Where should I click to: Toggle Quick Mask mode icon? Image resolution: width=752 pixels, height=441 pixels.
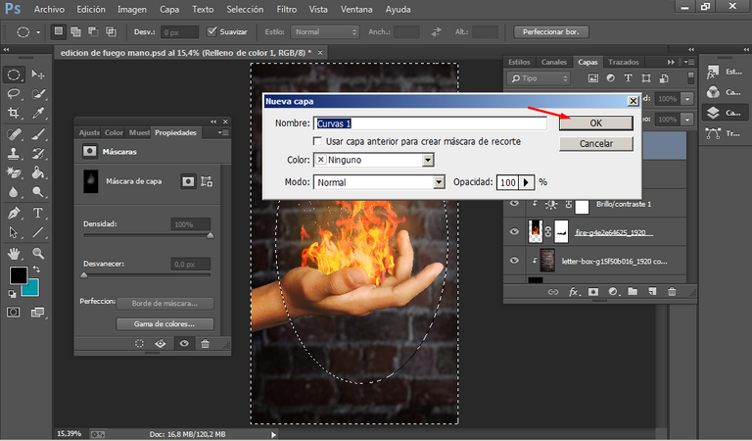(14, 313)
